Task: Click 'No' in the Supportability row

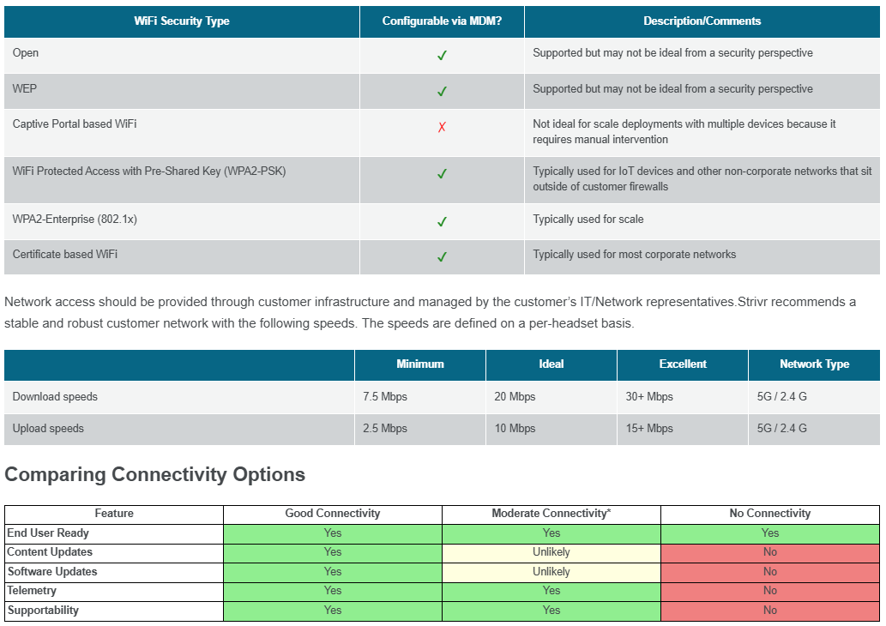Action: click(770, 611)
